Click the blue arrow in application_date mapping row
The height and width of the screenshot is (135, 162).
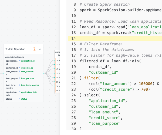pos(20,92)
